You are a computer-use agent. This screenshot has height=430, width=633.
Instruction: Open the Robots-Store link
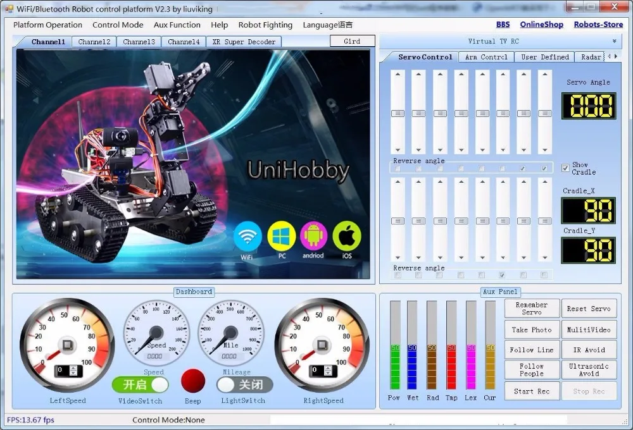598,24
